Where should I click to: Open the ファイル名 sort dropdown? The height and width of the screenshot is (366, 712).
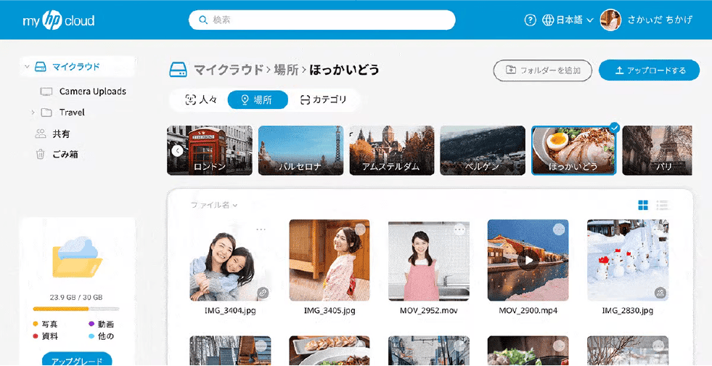[214, 206]
